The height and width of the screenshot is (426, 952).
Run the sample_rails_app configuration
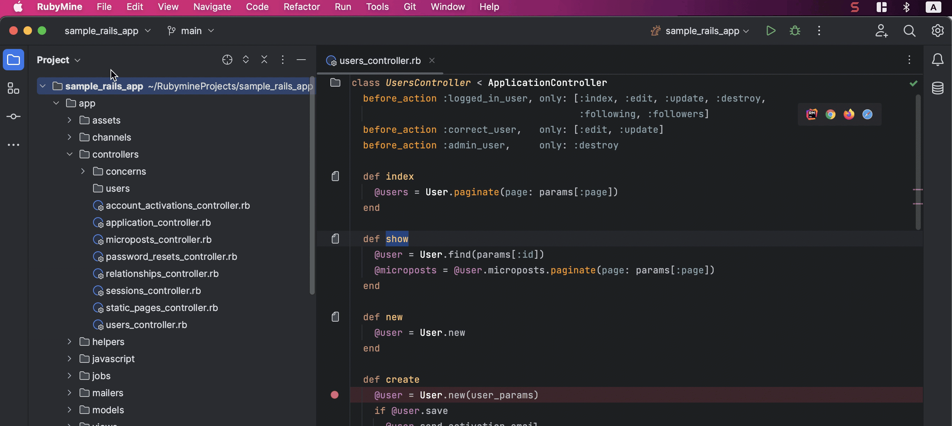tap(770, 31)
